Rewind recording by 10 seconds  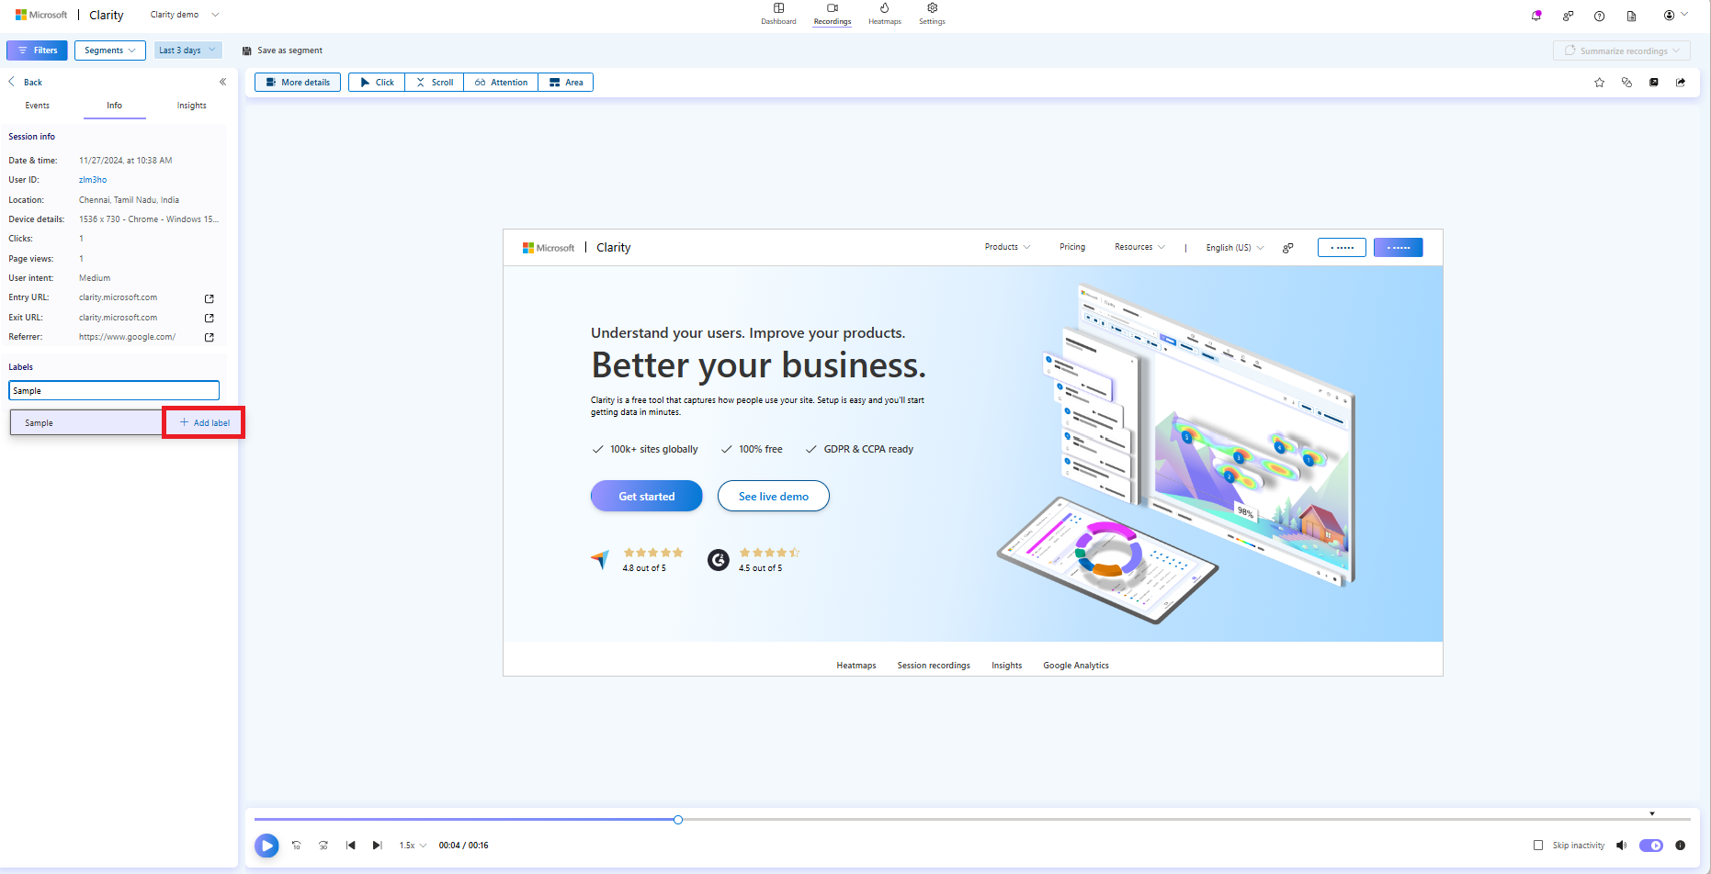click(x=296, y=846)
